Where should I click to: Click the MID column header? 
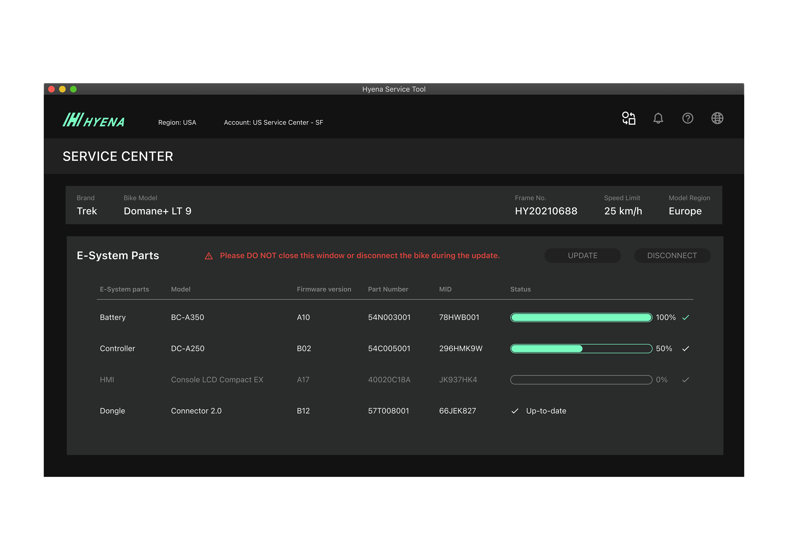(x=445, y=289)
